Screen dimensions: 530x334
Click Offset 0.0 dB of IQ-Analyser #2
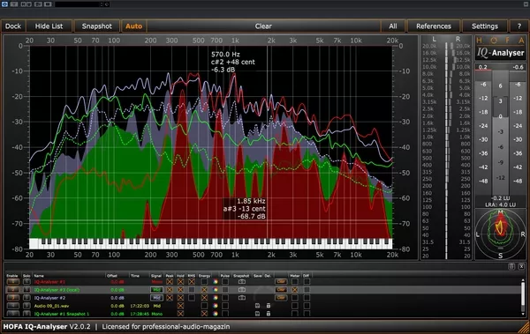coord(117,298)
